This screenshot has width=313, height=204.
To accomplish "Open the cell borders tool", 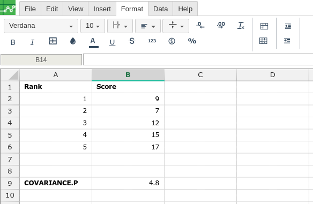I will (x=53, y=41).
